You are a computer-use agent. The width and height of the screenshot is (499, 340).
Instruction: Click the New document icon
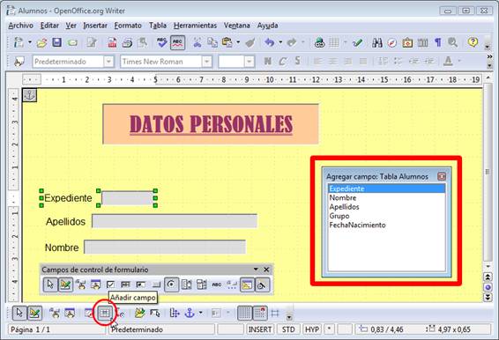(19, 42)
